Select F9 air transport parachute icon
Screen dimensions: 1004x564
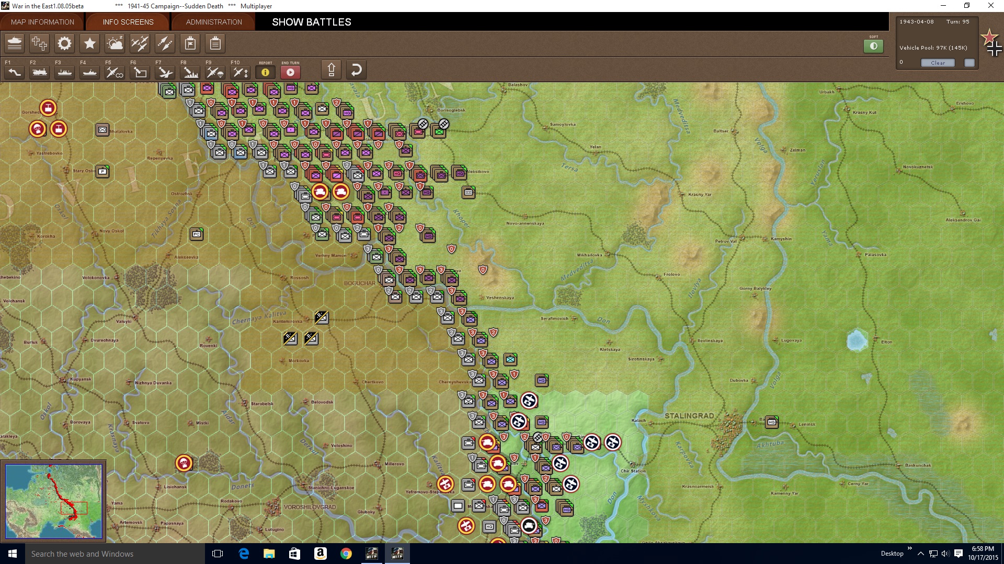click(x=215, y=72)
